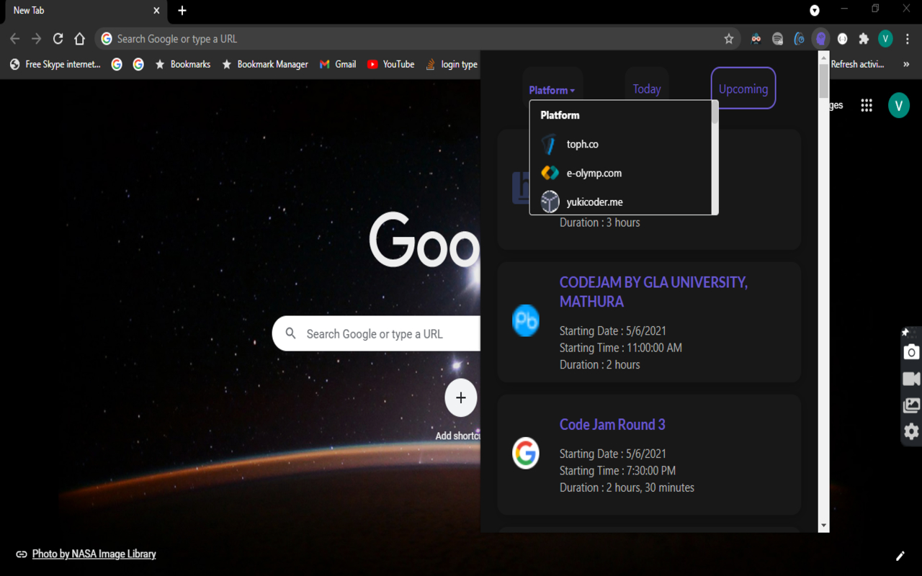Image resolution: width=922 pixels, height=576 pixels.
Task: Open the Bookmark Manager bookmark
Action: 264,64
